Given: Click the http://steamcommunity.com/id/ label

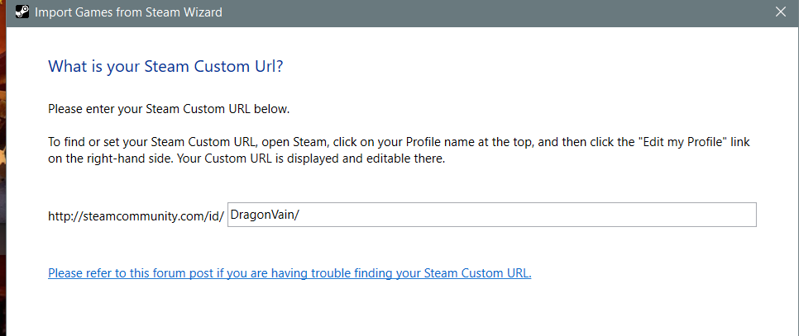Looking at the screenshot, I should point(136,216).
